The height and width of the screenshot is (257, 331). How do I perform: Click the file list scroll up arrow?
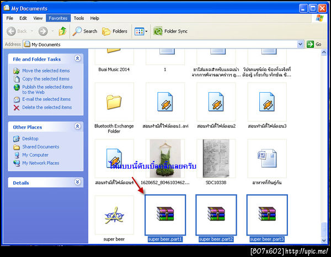(x=324, y=52)
